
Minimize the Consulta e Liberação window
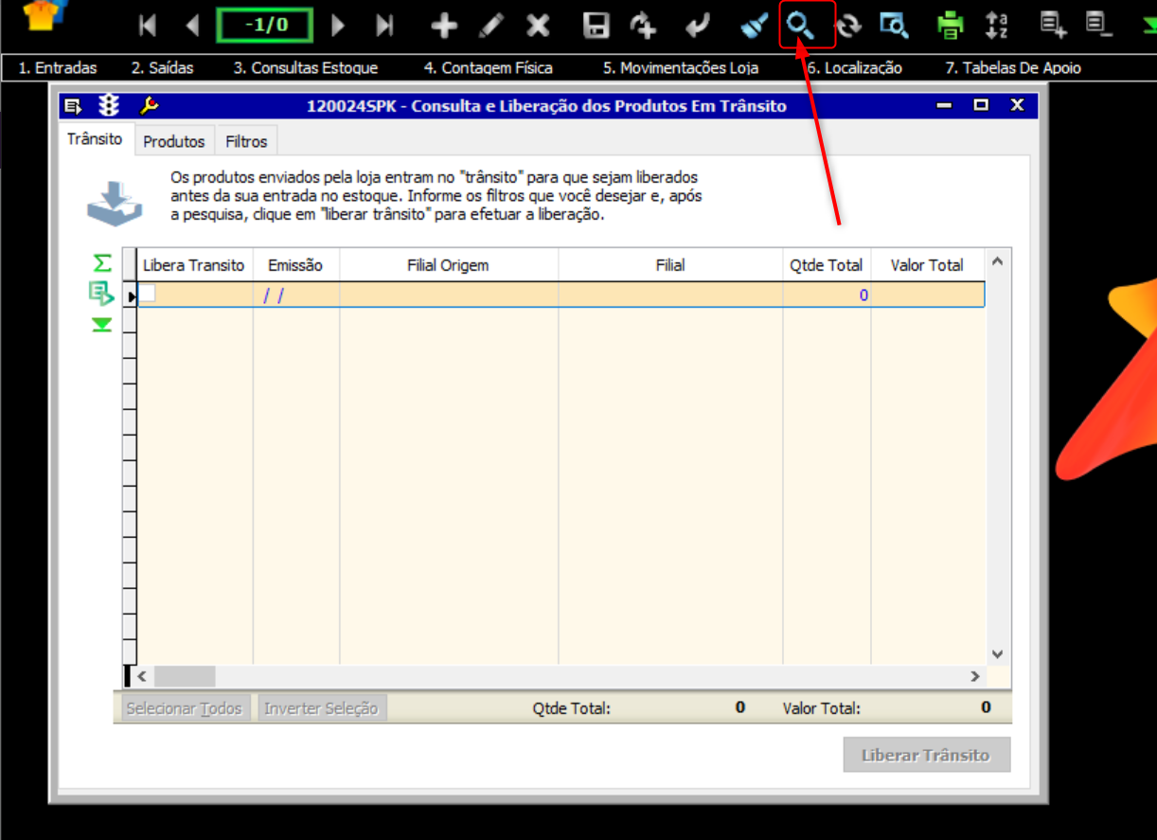944,105
